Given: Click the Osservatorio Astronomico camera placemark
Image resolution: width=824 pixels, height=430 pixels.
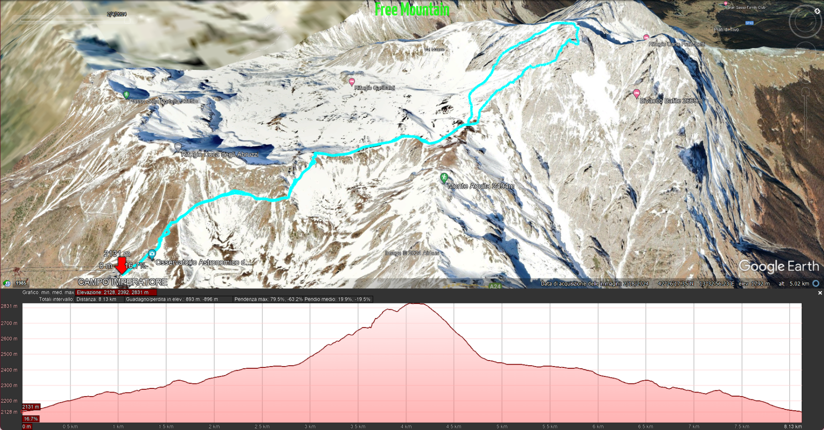Looking at the screenshot, I should [x=152, y=254].
